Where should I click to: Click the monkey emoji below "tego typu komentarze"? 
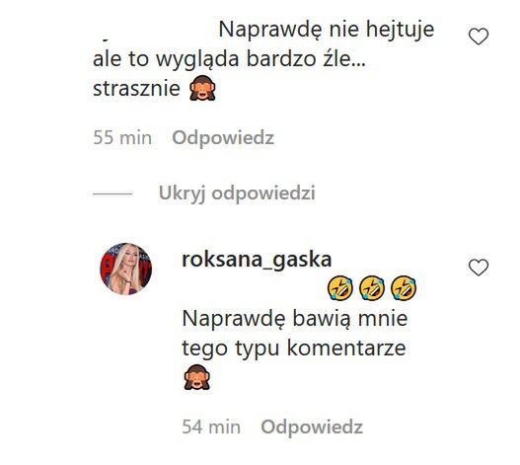[196, 377]
